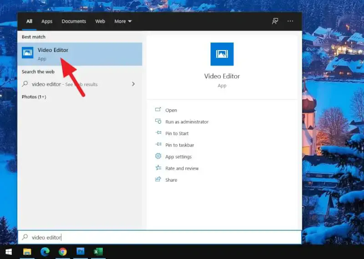
Task: Click the Run as administrator shield icon
Action: tap(158, 121)
